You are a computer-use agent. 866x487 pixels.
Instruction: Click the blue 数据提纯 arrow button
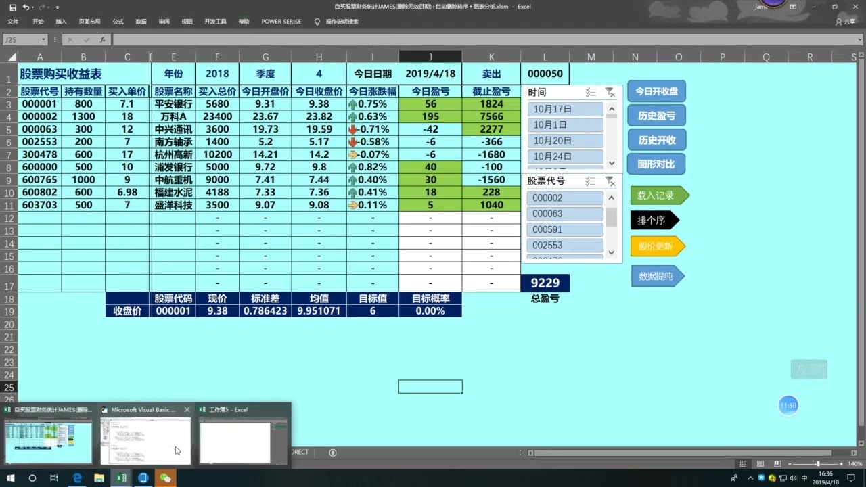tap(658, 276)
